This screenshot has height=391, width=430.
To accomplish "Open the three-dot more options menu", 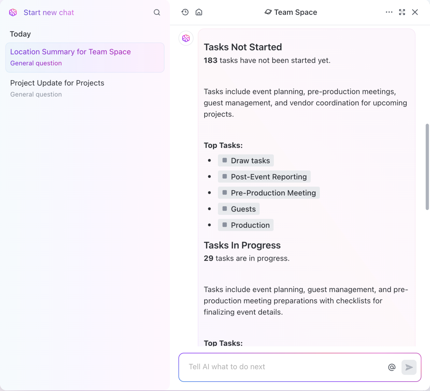I will pos(389,12).
